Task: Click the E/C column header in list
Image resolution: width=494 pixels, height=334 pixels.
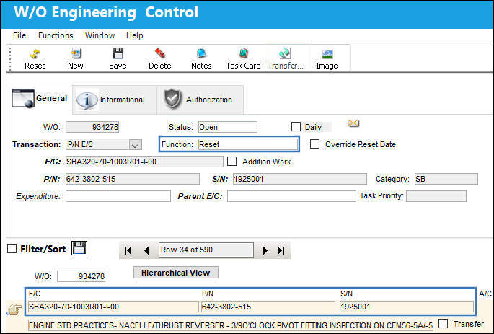Action: pos(35,294)
